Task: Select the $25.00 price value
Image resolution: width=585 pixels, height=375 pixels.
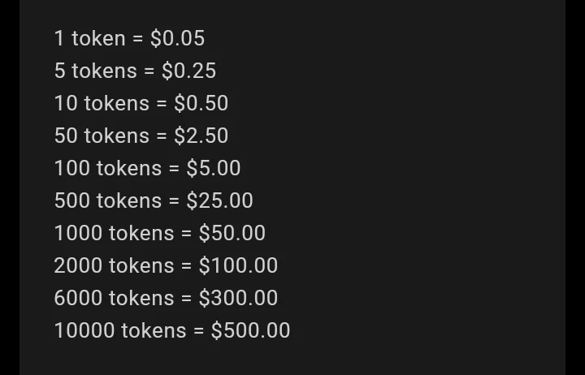Action: tap(219, 200)
